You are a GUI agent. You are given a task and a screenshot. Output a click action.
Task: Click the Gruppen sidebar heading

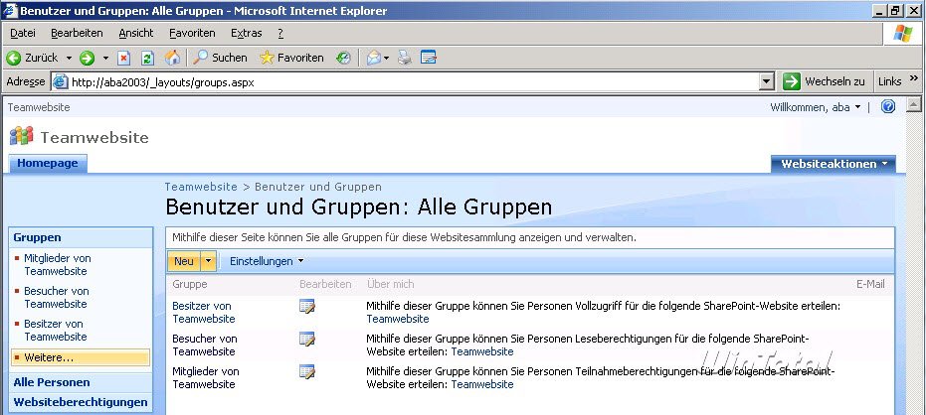tap(37, 237)
